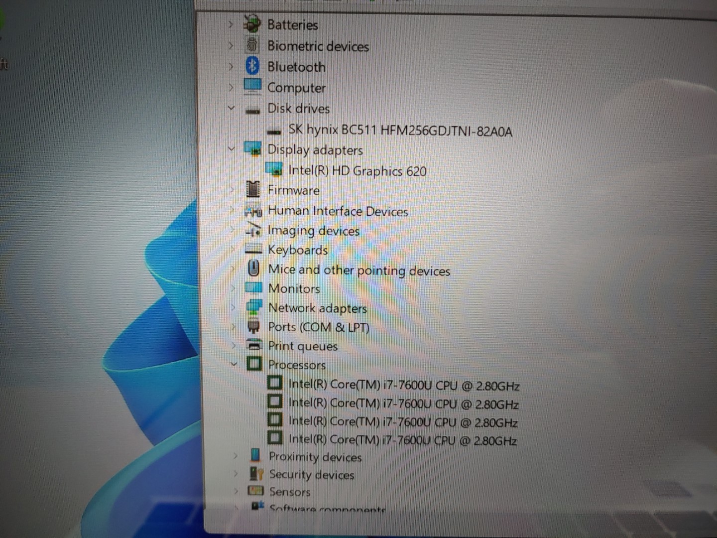Select the 'Print queues' label
Viewport: 717px width, 538px height.
click(303, 346)
